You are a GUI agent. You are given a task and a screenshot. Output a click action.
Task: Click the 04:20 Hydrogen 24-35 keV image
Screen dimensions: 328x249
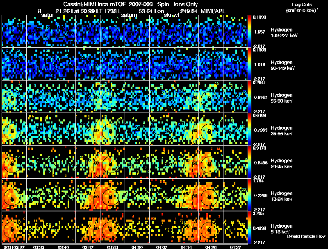[x=211, y=162]
